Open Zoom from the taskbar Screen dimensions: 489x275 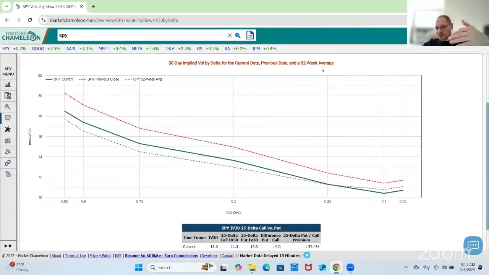pos(350,267)
